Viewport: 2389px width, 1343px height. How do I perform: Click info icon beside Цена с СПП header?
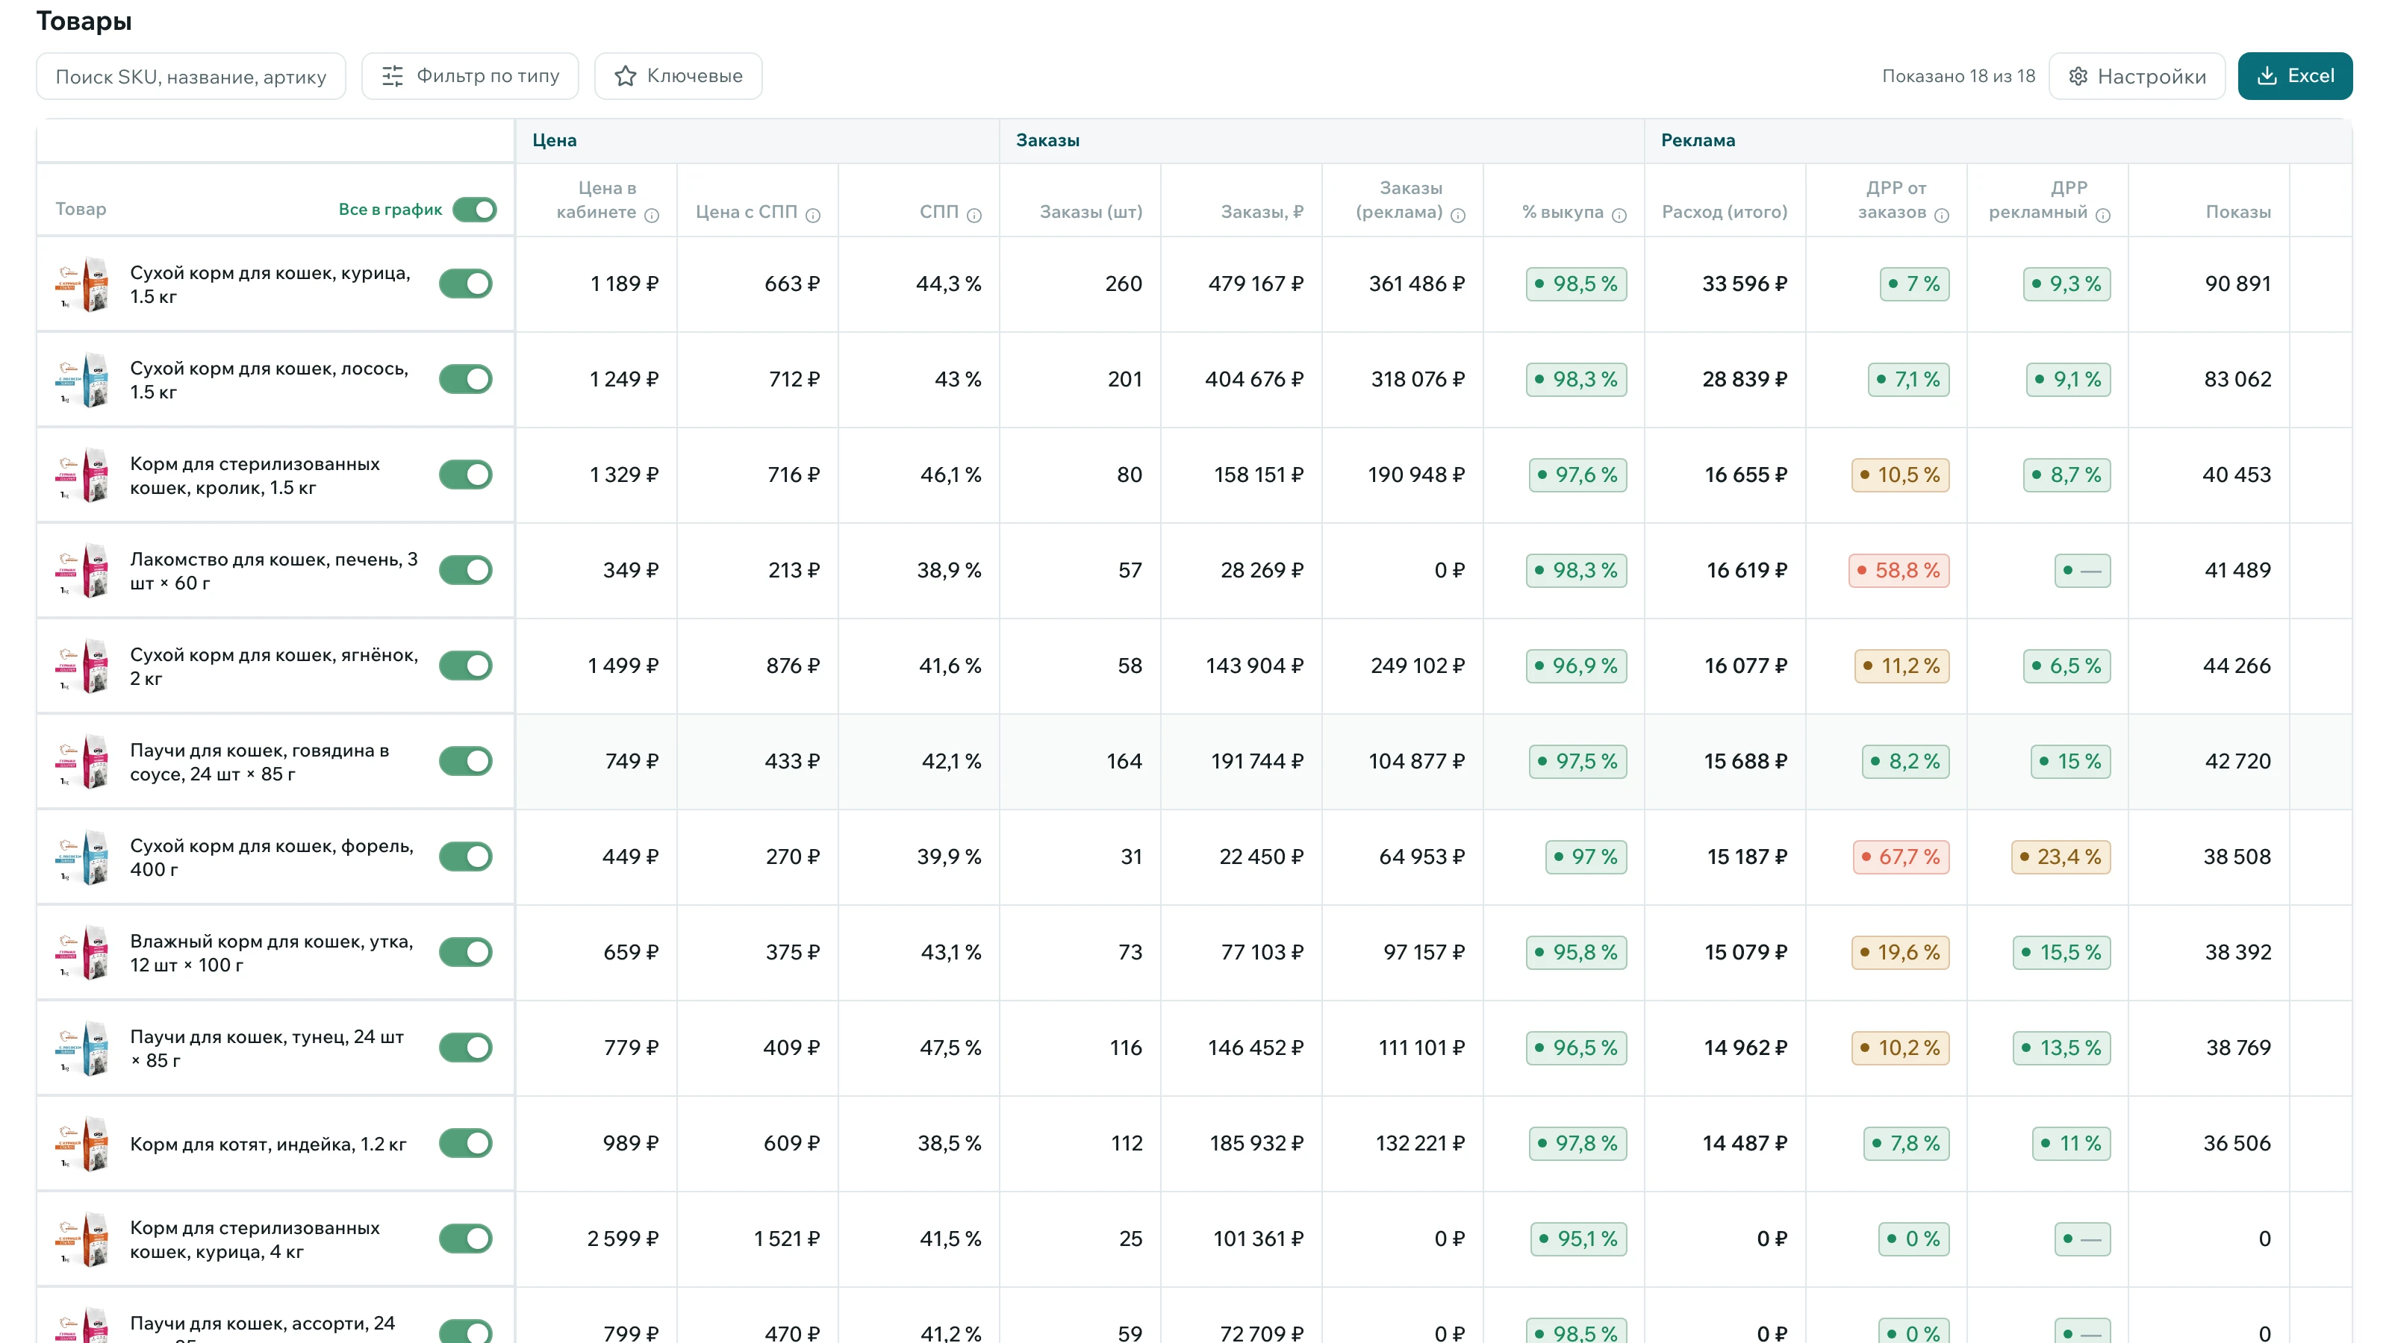[813, 216]
